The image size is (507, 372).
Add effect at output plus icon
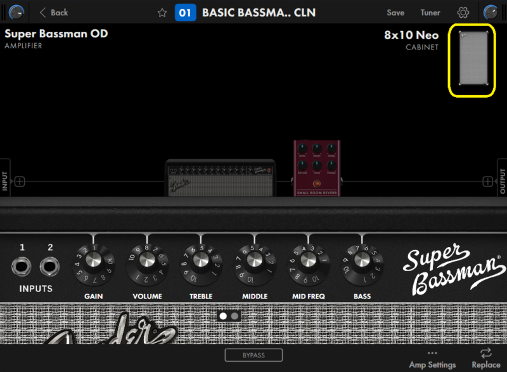click(487, 182)
